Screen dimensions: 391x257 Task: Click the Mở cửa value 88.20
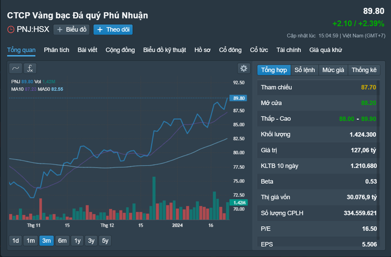(369, 103)
